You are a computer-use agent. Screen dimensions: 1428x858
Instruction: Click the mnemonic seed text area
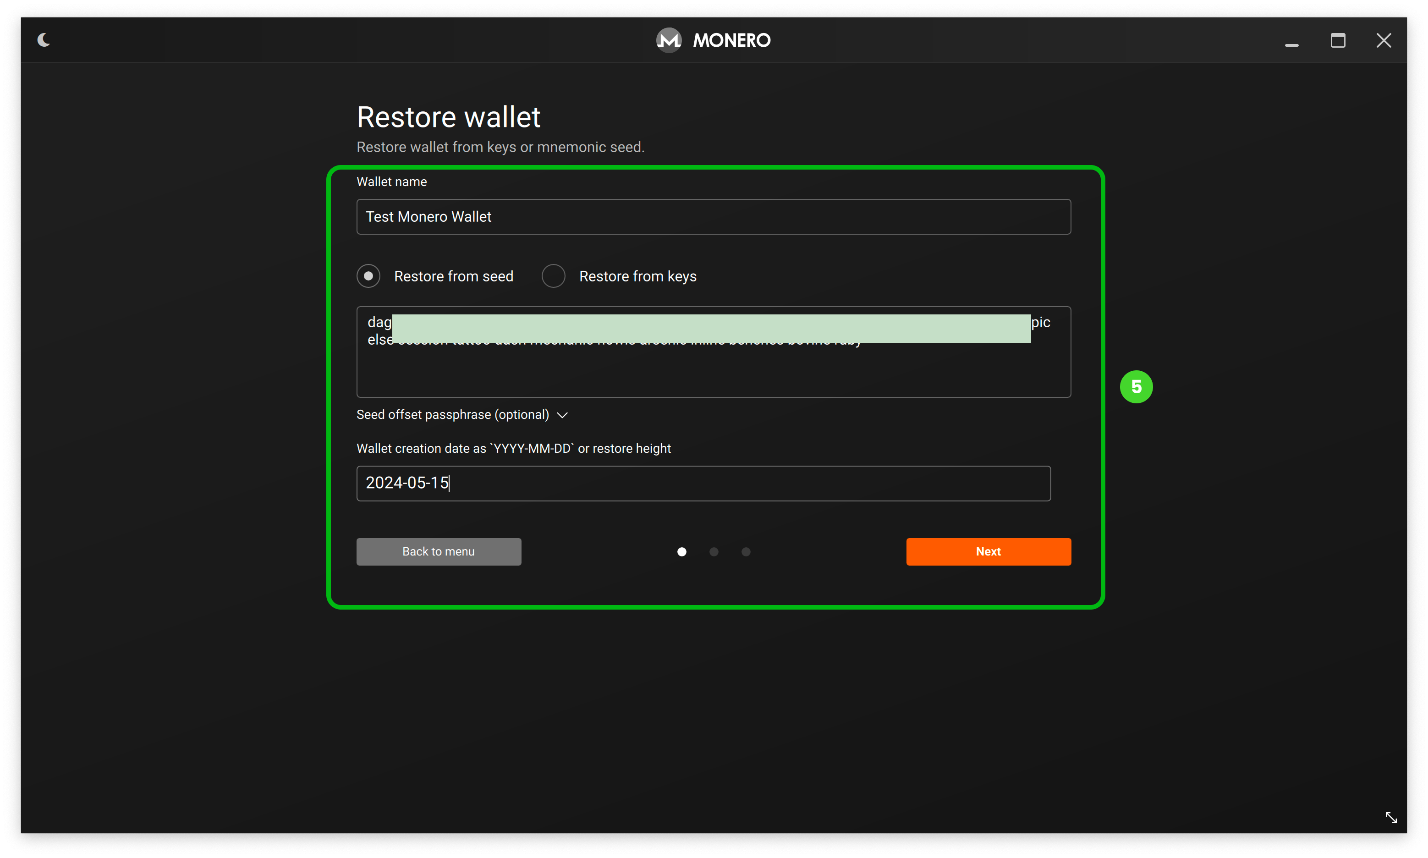[714, 352]
